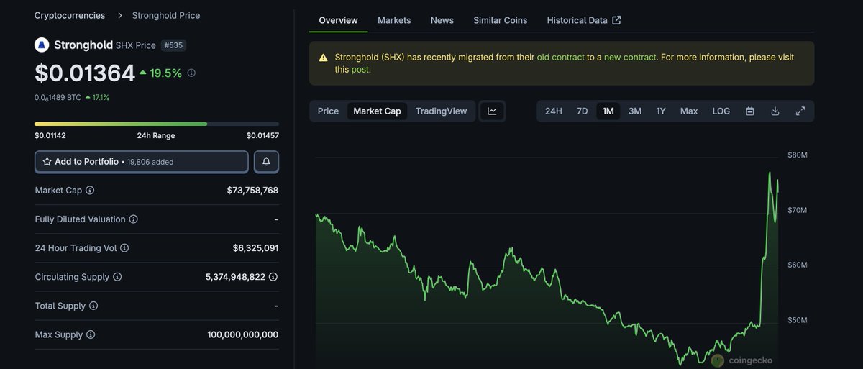Select the 1M time range
Viewport: 863px width, 369px height.
pos(608,111)
